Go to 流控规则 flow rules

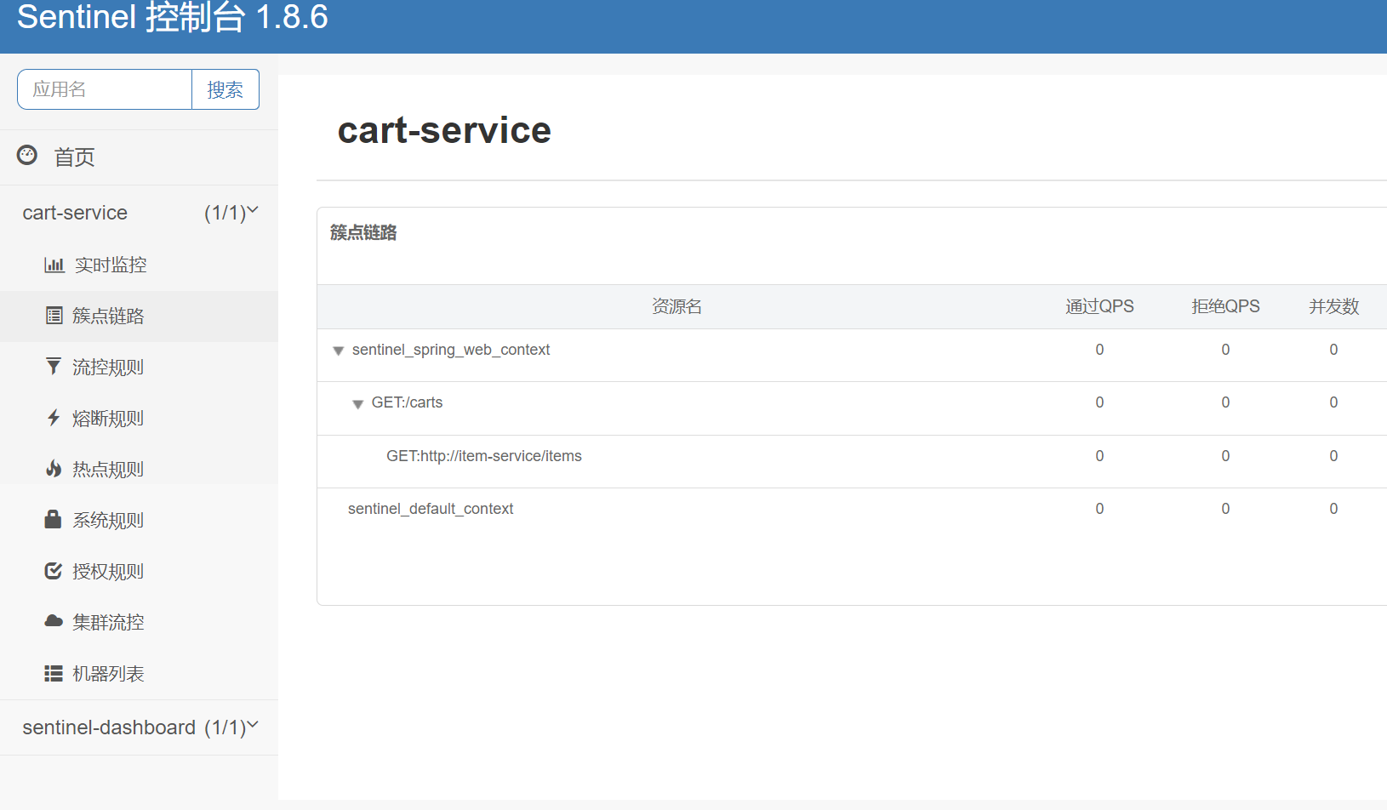(x=108, y=367)
